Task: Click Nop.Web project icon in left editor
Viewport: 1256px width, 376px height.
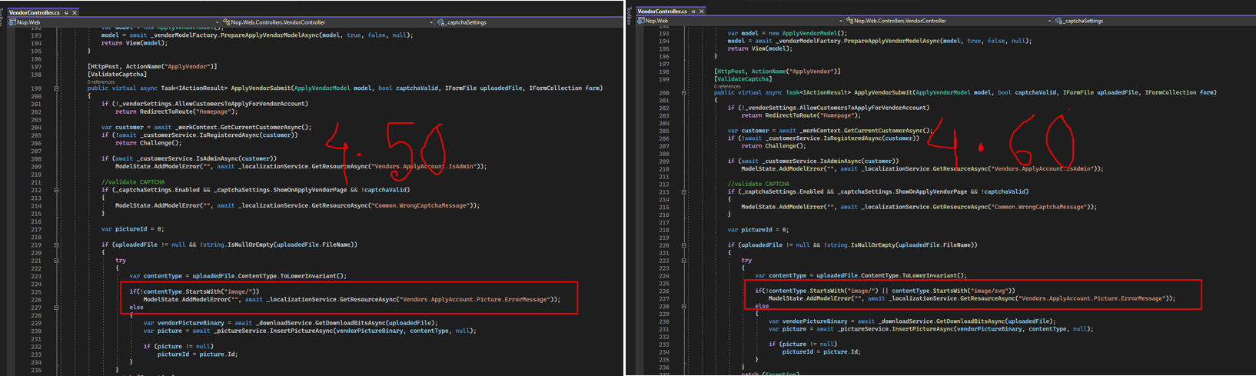Action: 12,22
